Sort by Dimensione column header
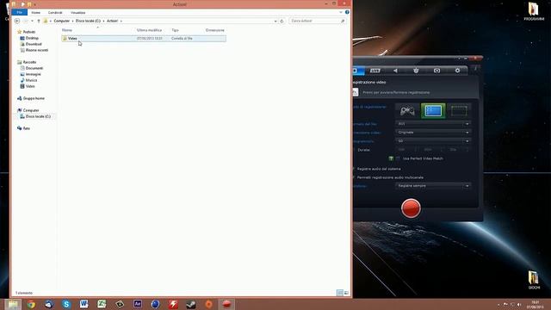This screenshot has height=310, width=551. (x=214, y=30)
